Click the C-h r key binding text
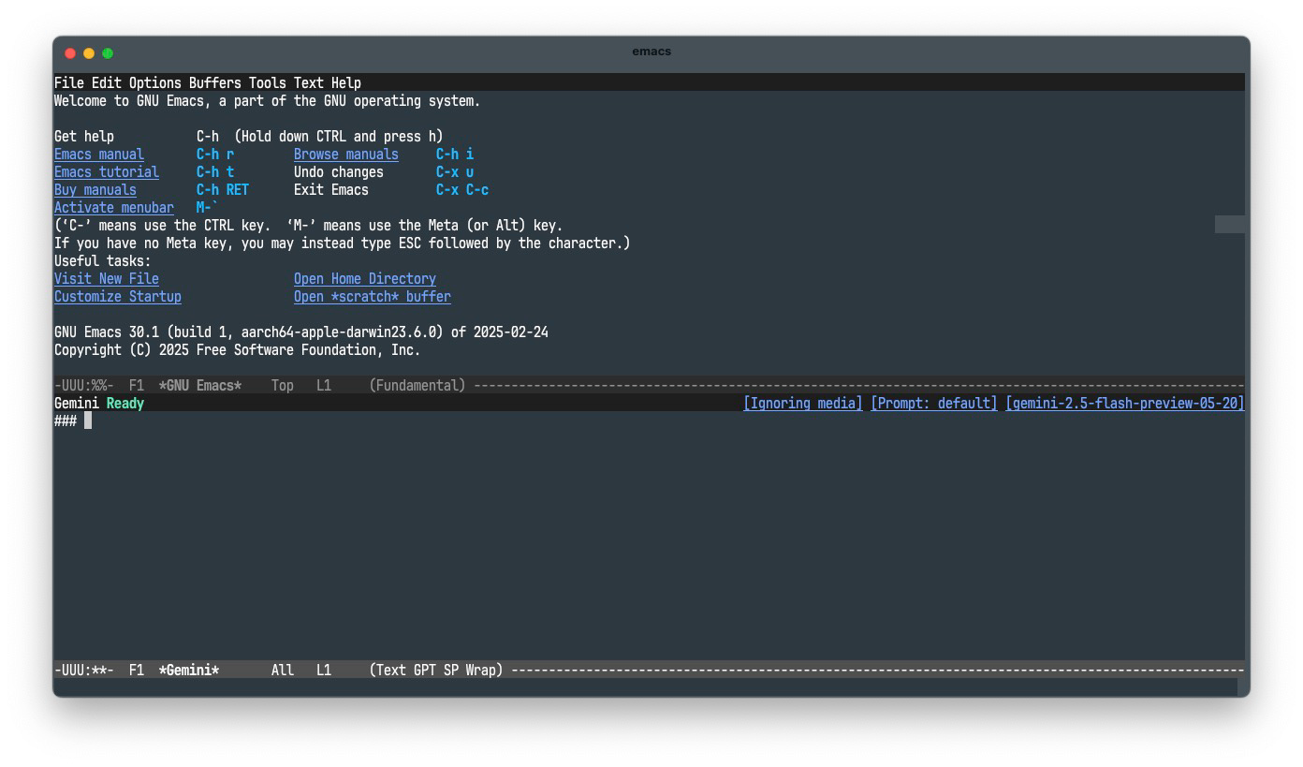Screen dimensions: 1303x767 click(215, 155)
